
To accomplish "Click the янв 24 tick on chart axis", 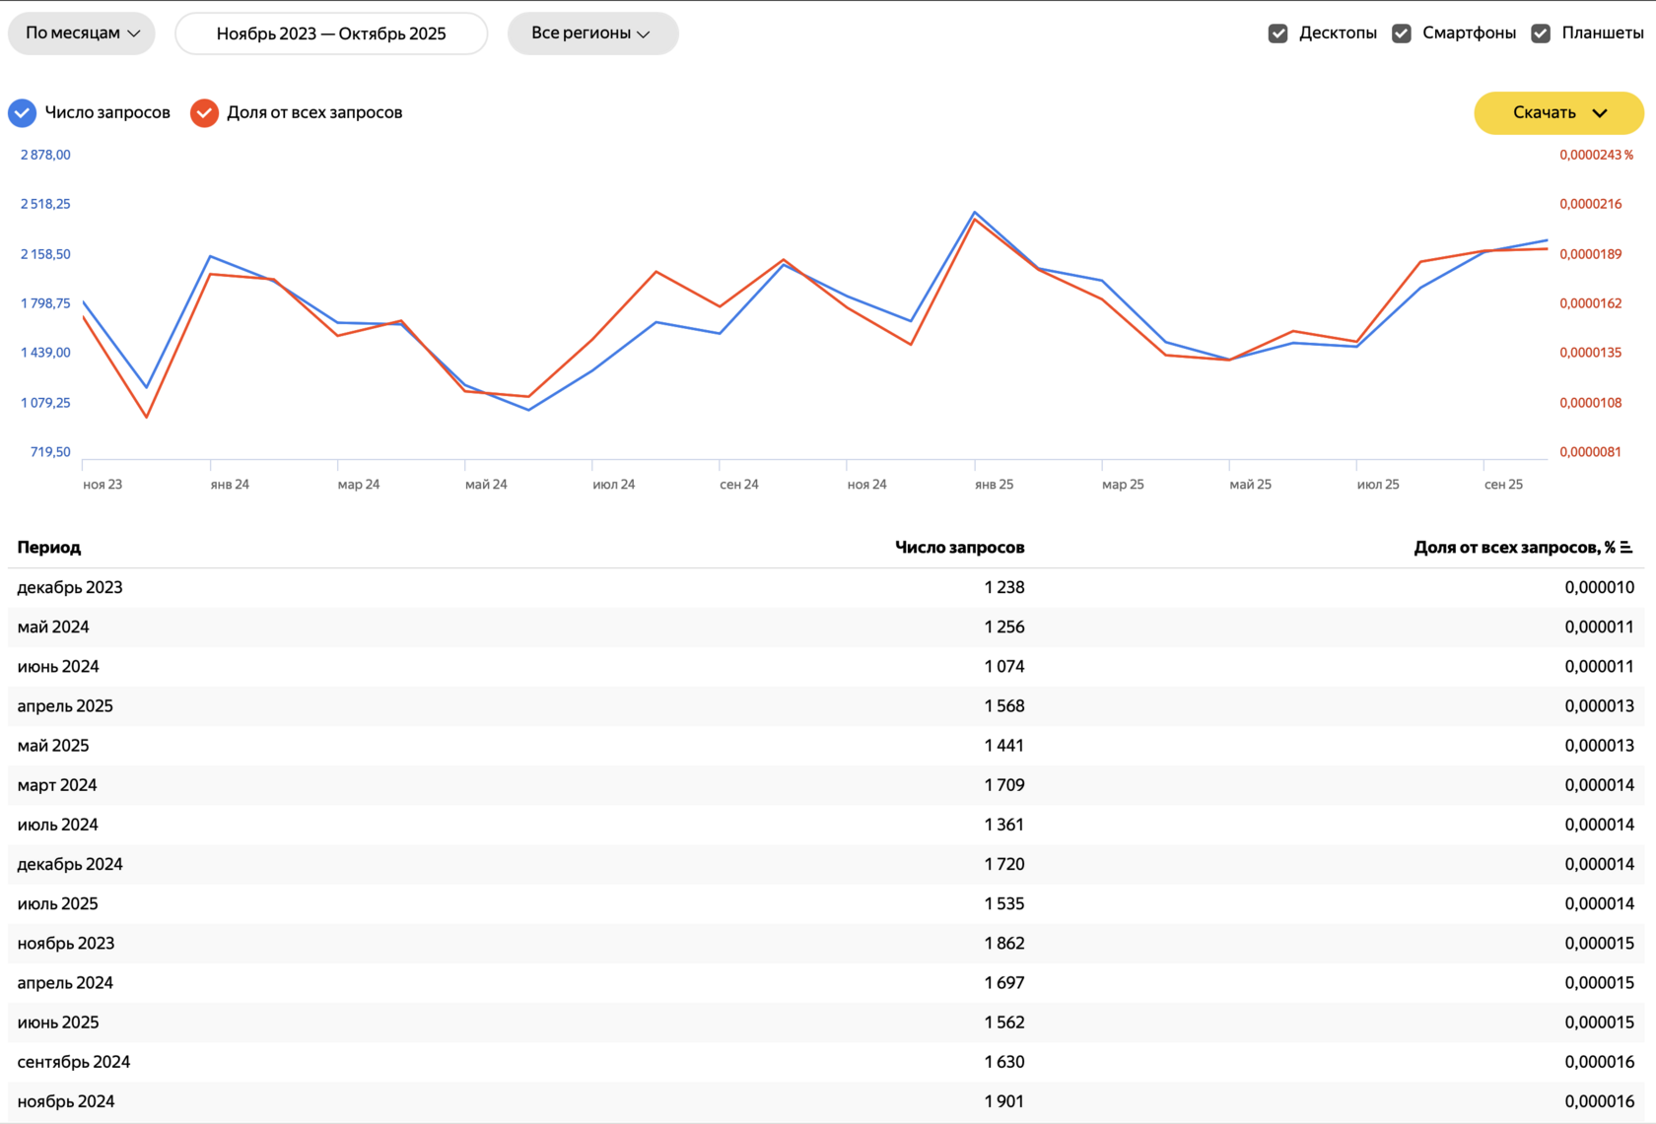I will pyautogui.click(x=230, y=485).
